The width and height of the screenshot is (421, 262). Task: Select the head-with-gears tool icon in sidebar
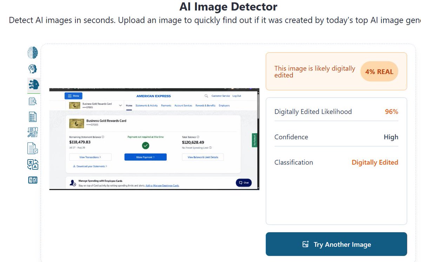coord(33,69)
